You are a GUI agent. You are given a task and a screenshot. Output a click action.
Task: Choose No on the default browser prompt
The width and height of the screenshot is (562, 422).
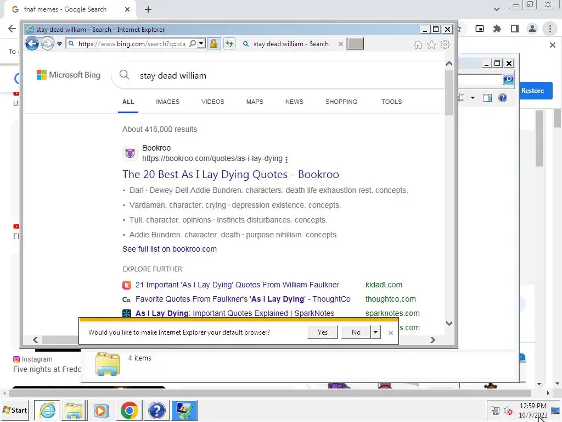[x=356, y=332]
